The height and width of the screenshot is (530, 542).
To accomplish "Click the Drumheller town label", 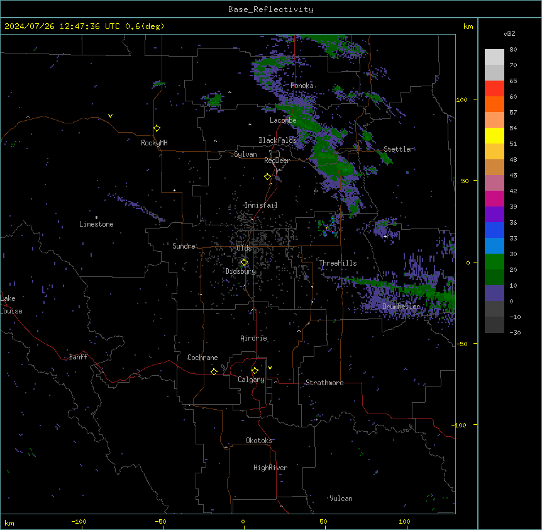I will (401, 307).
